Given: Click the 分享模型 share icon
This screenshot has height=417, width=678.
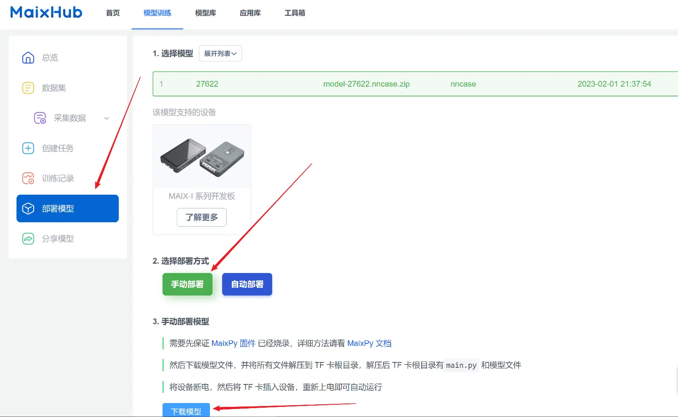Looking at the screenshot, I should pyautogui.click(x=28, y=239).
